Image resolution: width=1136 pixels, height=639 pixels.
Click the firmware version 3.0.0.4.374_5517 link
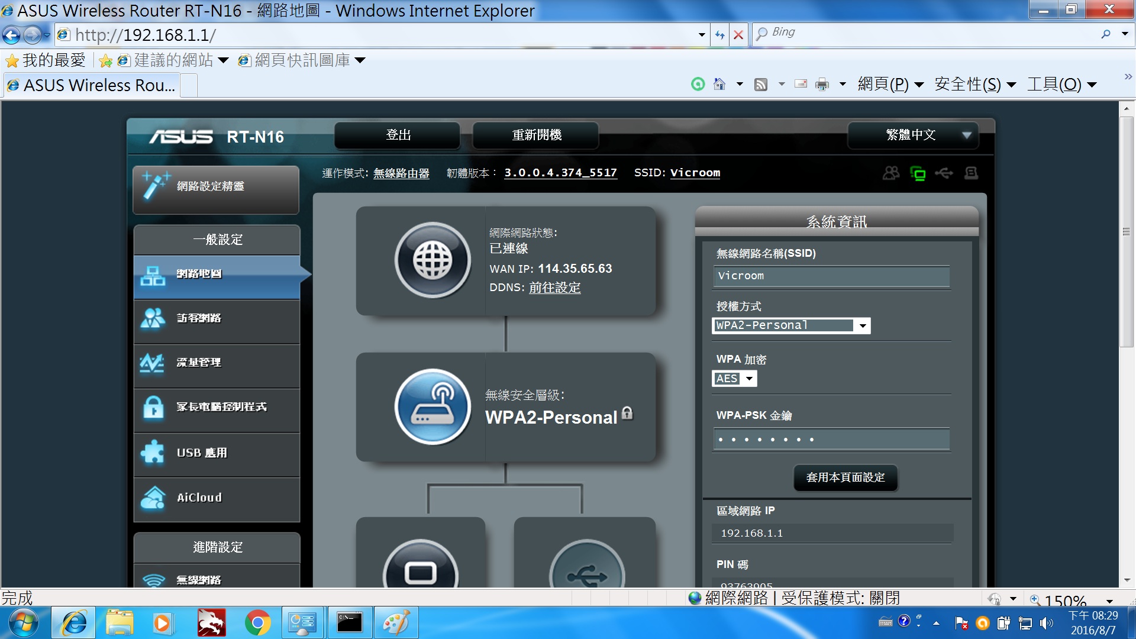pos(560,173)
